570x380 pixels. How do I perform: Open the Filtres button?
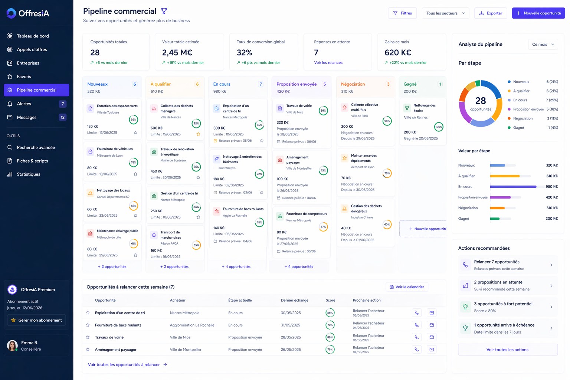click(403, 13)
